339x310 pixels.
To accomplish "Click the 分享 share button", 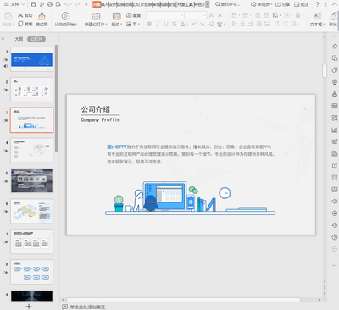I will pyautogui.click(x=283, y=4).
